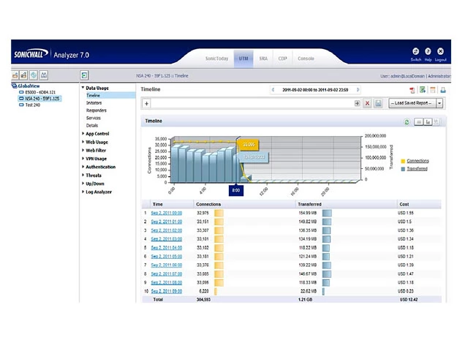Click the Switch icon in header
468x351 pixels.
(415, 51)
